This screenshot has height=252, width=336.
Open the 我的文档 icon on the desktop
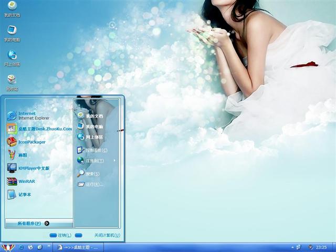click(12, 9)
